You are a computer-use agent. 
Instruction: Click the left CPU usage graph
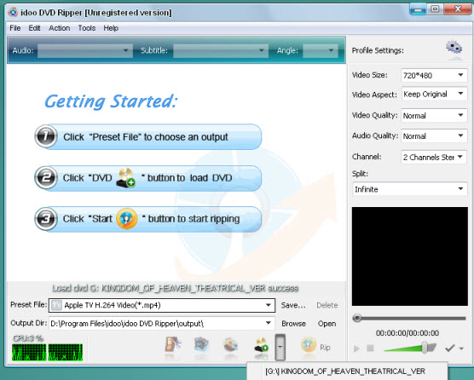click(29, 352)
